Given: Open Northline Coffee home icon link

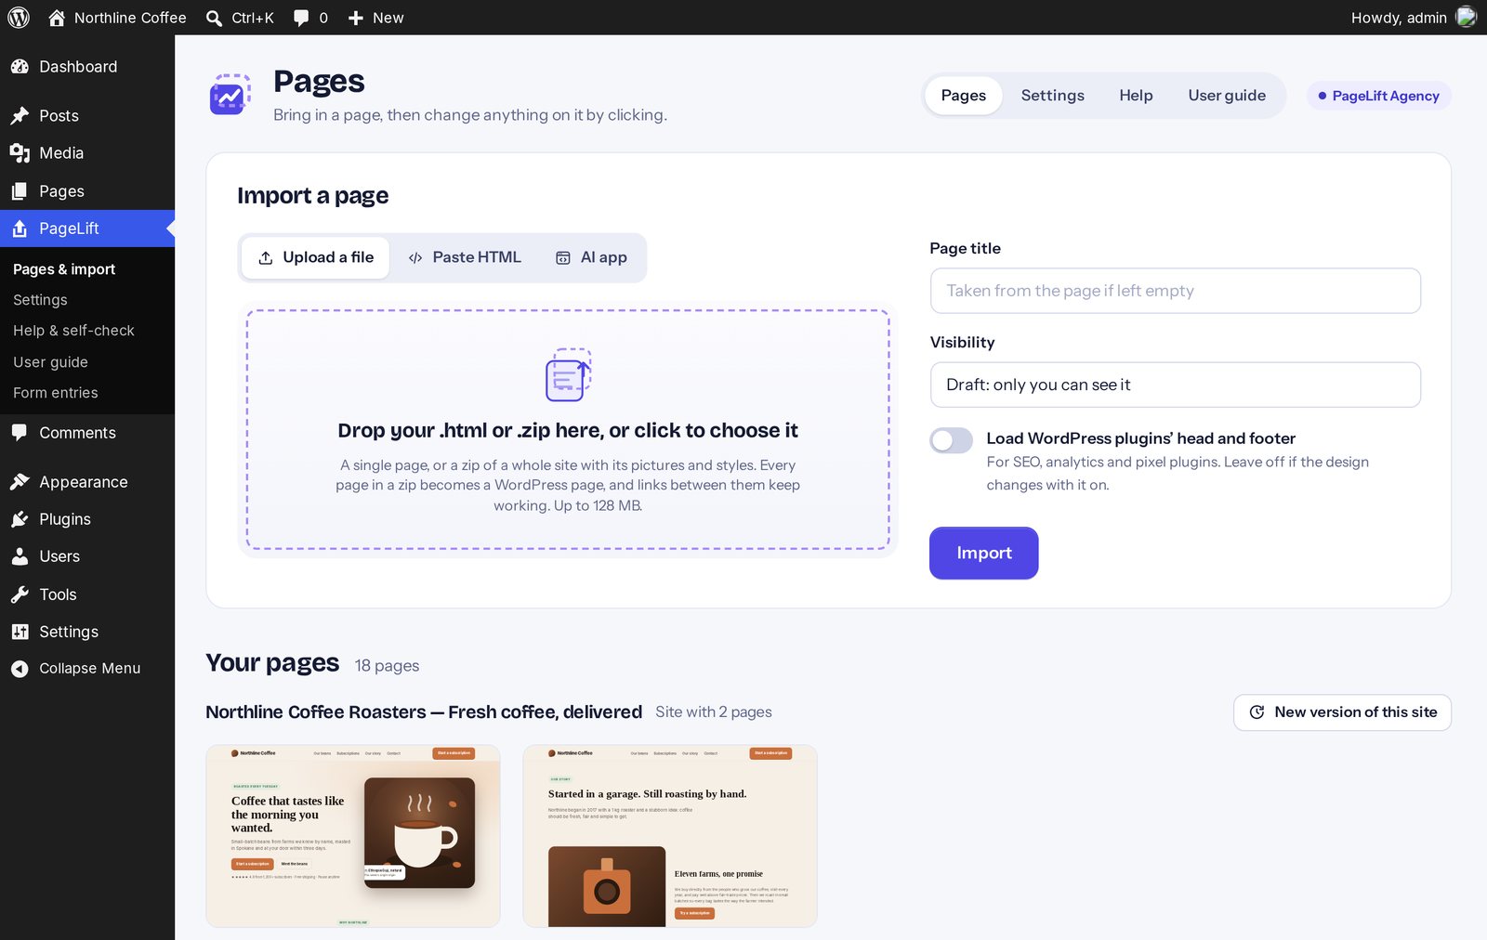Looking at the screenshot, I should click(57, 18).
